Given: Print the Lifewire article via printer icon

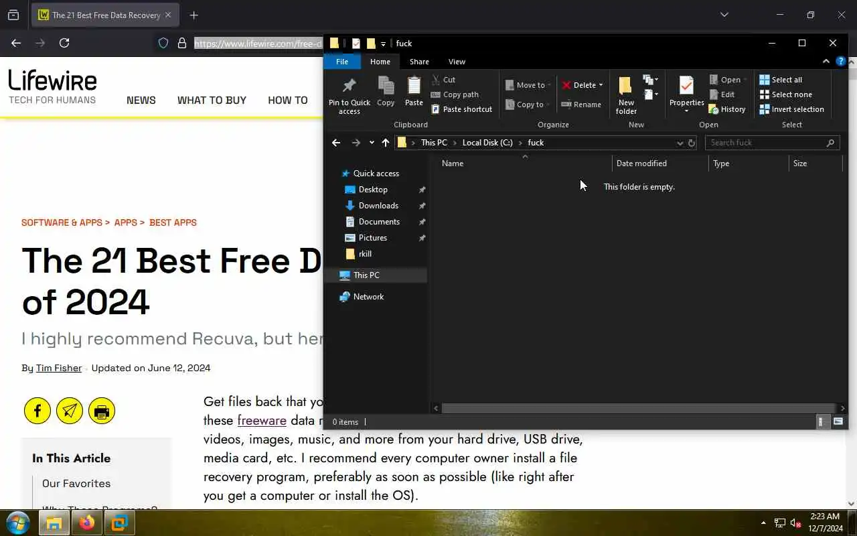Looking at the screenshot, I should coord(102,411).
